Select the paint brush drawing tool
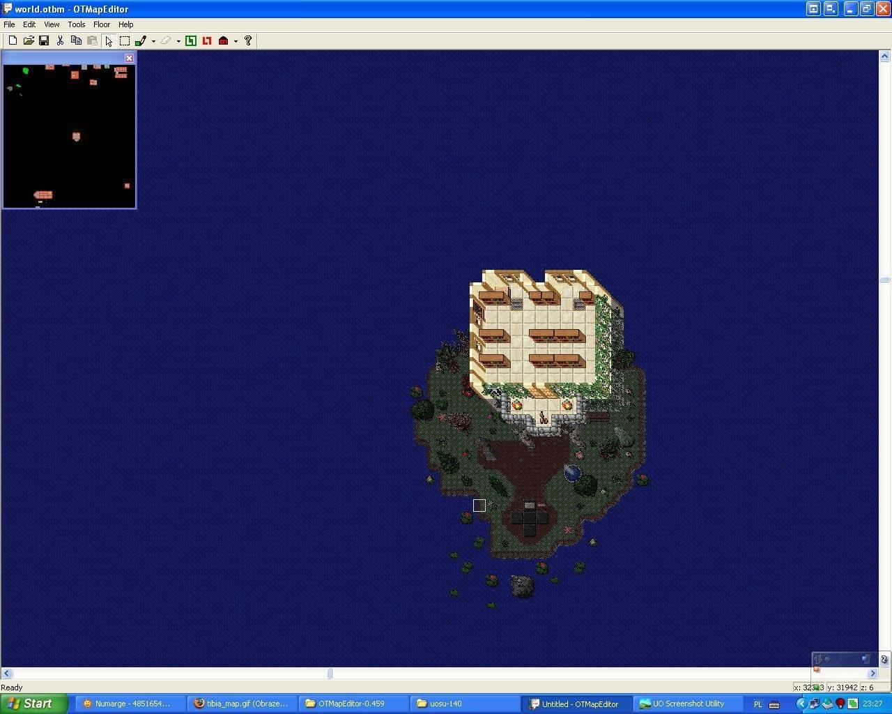892x714 pixels. click(x=141, y=40)
